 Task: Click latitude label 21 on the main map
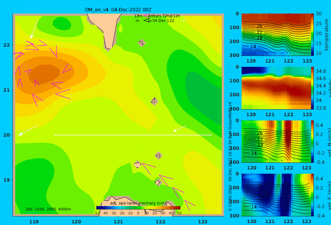pyautogui.click(x=6, y=90)
